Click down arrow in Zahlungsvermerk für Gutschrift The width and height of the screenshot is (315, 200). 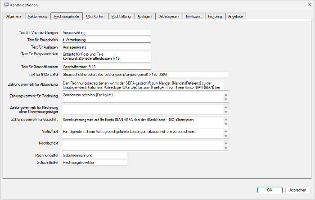pyautogui.click(x=226, y=124)
